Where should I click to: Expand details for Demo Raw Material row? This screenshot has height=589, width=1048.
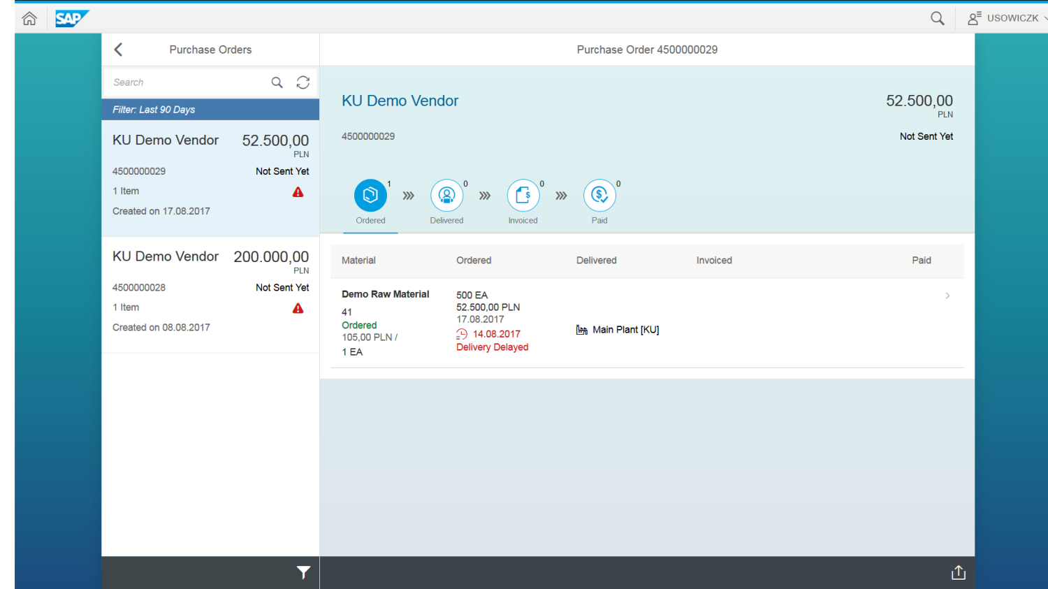[947, 296]
